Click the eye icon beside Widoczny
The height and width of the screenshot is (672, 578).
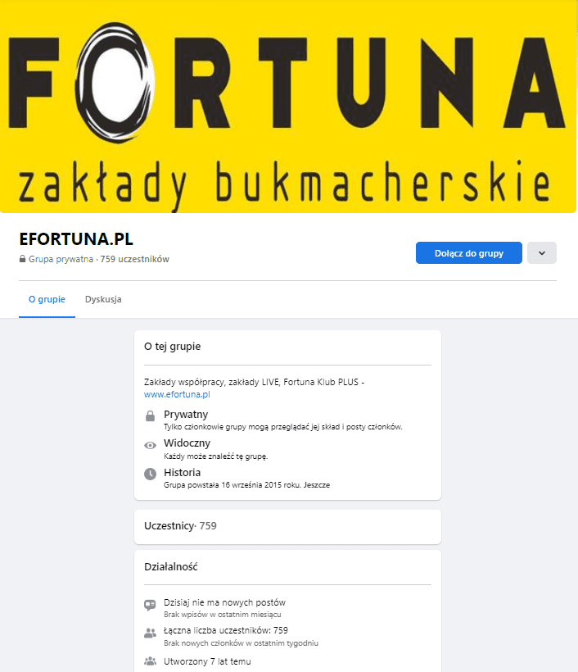(150, 445)
